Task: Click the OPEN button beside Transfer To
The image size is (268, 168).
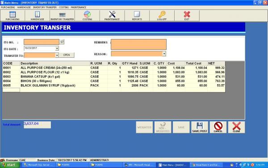Action: pos(67,55)
